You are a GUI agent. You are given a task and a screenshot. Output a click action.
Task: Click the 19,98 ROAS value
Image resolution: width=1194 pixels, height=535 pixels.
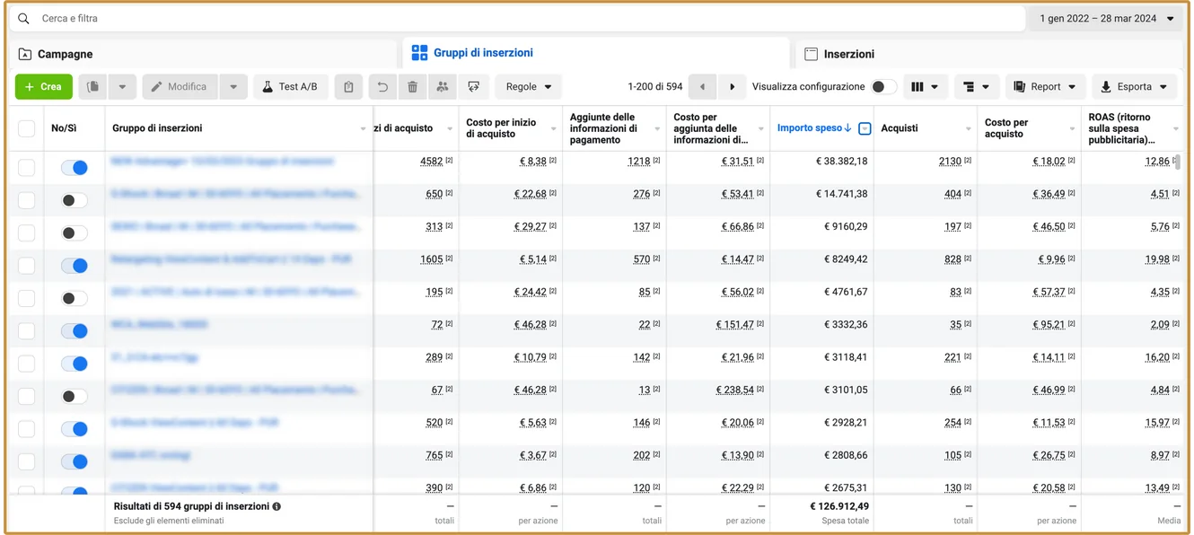(1157, 259)
